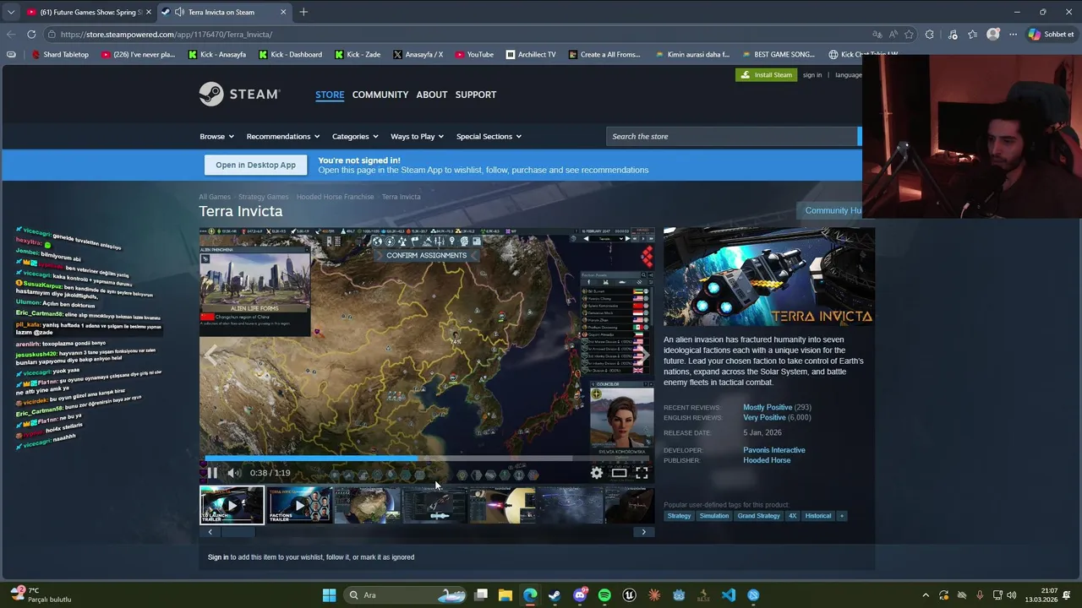
Task: Select the 1.0 Launch Trailer thumbnail
Action: (x=232, y=505)
